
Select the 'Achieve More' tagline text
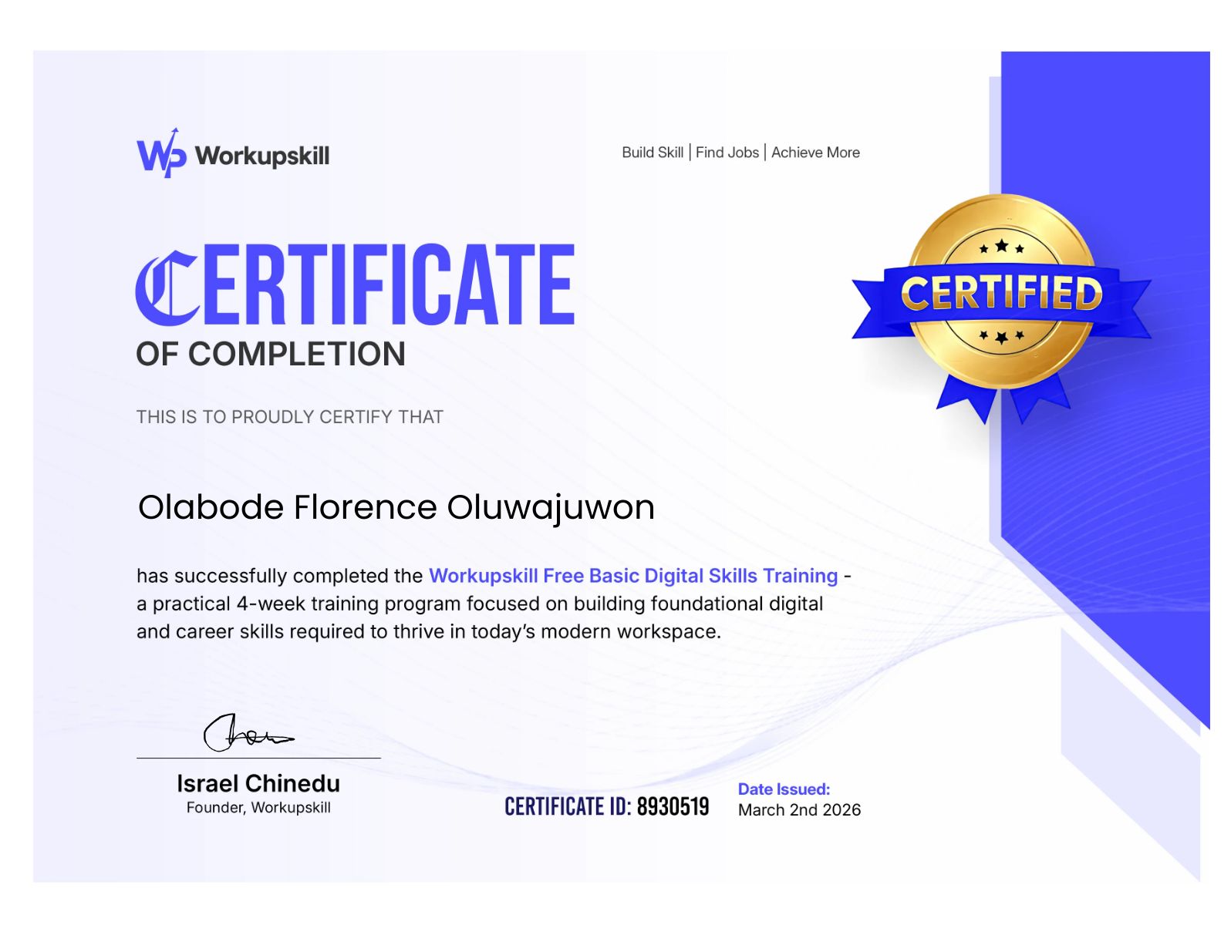pyautogui.click(x=815, y=153)
